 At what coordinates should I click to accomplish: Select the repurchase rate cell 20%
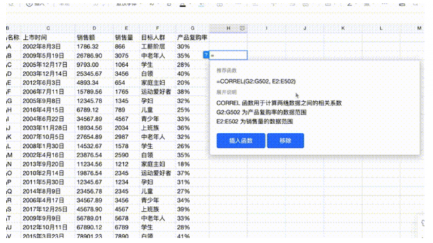coord(192,82)
